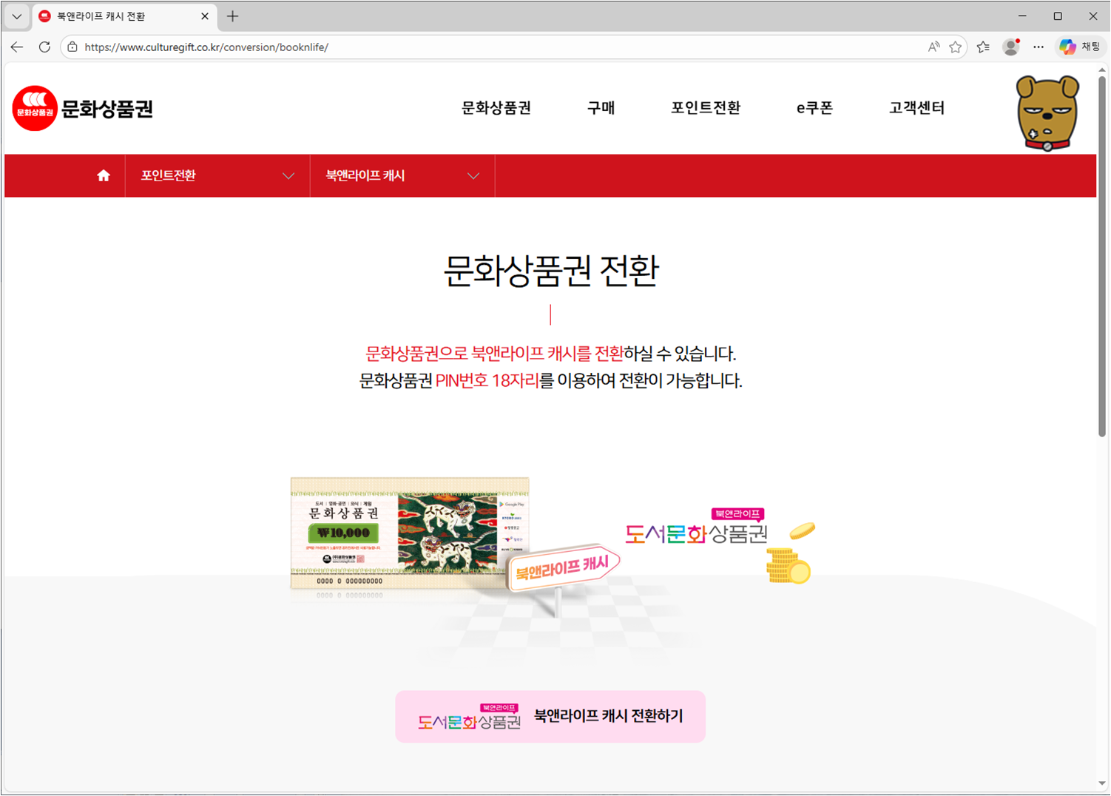
Task: Open the browser settings ellipsis menu
Action: (x=1039, y=47)
